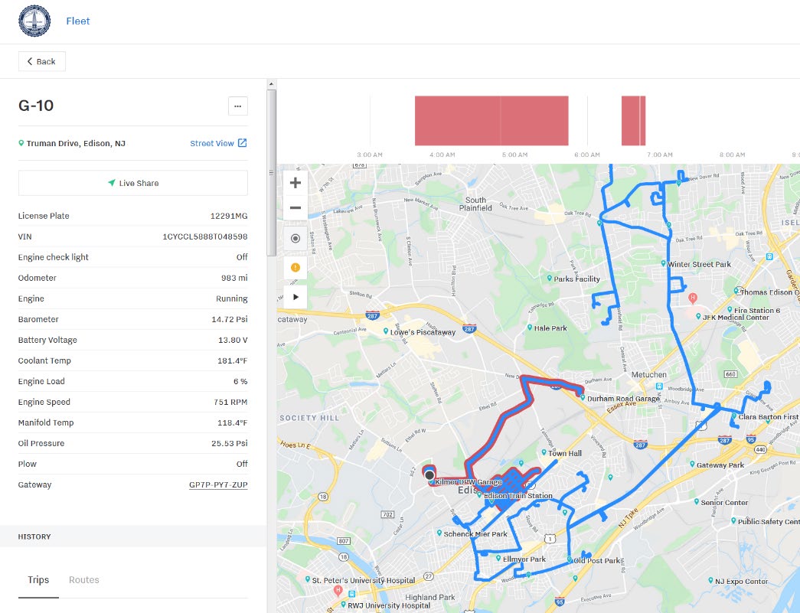Click the panel resize grip handle
Viewport: 800px width, 613px height.
point(272,173)
